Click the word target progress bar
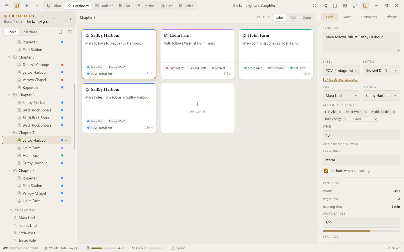This screenshot has height=252, width=404. click(x=361, y=231)
